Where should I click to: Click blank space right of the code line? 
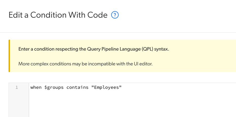(x=177, y=87)
